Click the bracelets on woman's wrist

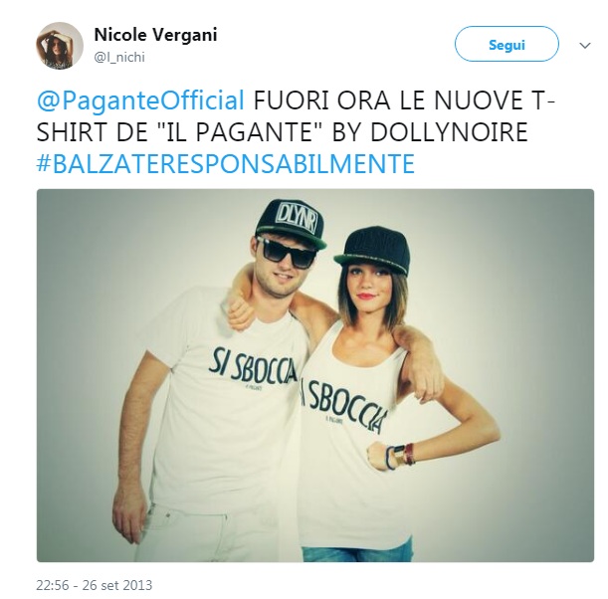tap(399, 457)
